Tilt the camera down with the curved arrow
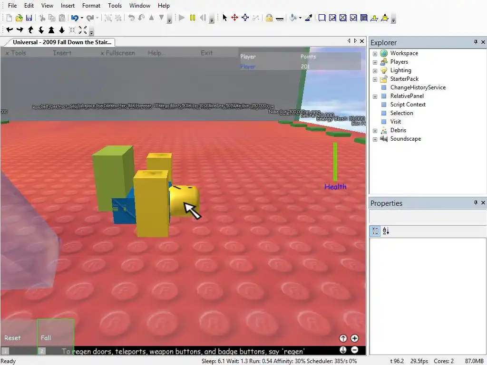Screen dimensions: 487x365 click(x=41, y=30)
